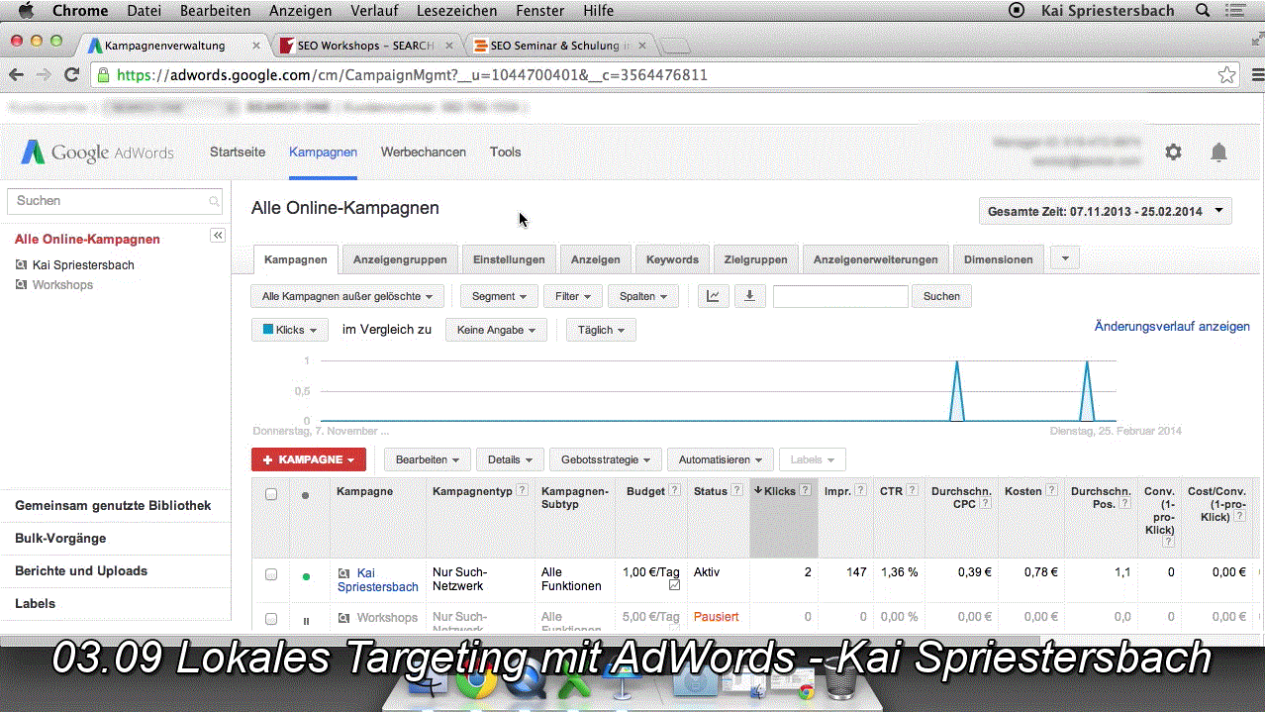
Task: Sort by the Klicks column header
Action: pos(778,490)
